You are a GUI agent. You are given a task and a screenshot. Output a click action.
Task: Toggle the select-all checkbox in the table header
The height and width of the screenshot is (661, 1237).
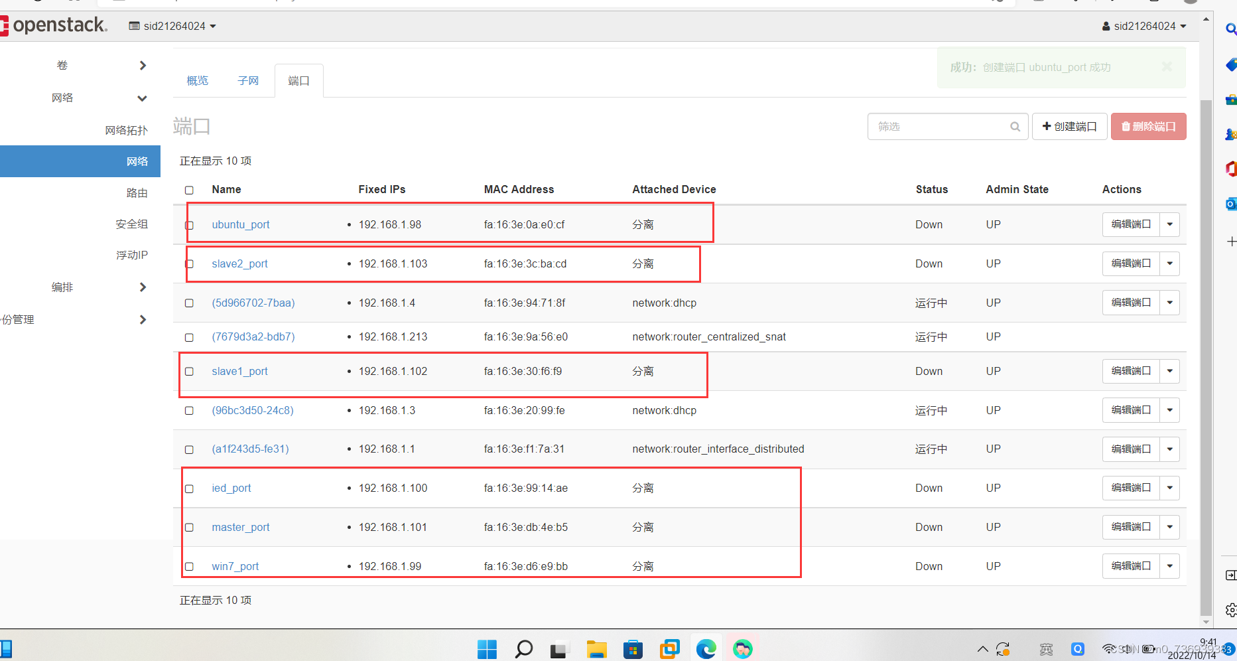tap(189, 190)
